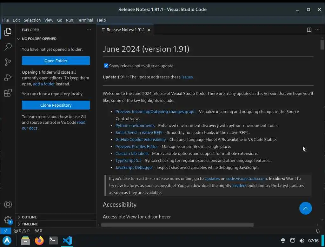Select the Release Notes: 1.91.1 tab
The width and height of the screenshot is (325, 247).
point(125,30)
